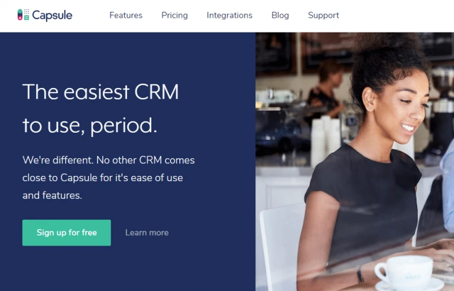Click the 'and features.' paragraph line

[52, 195]
